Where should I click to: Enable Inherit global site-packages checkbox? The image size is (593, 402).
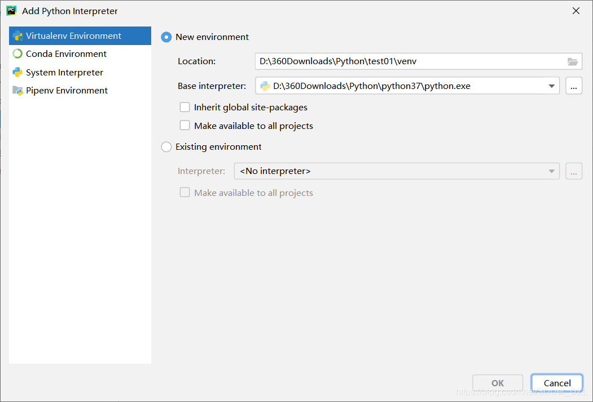[x=185, y=107]
